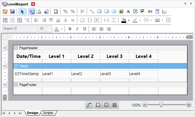Save the report with disk icon
The image size is (195, 117).
12,11
